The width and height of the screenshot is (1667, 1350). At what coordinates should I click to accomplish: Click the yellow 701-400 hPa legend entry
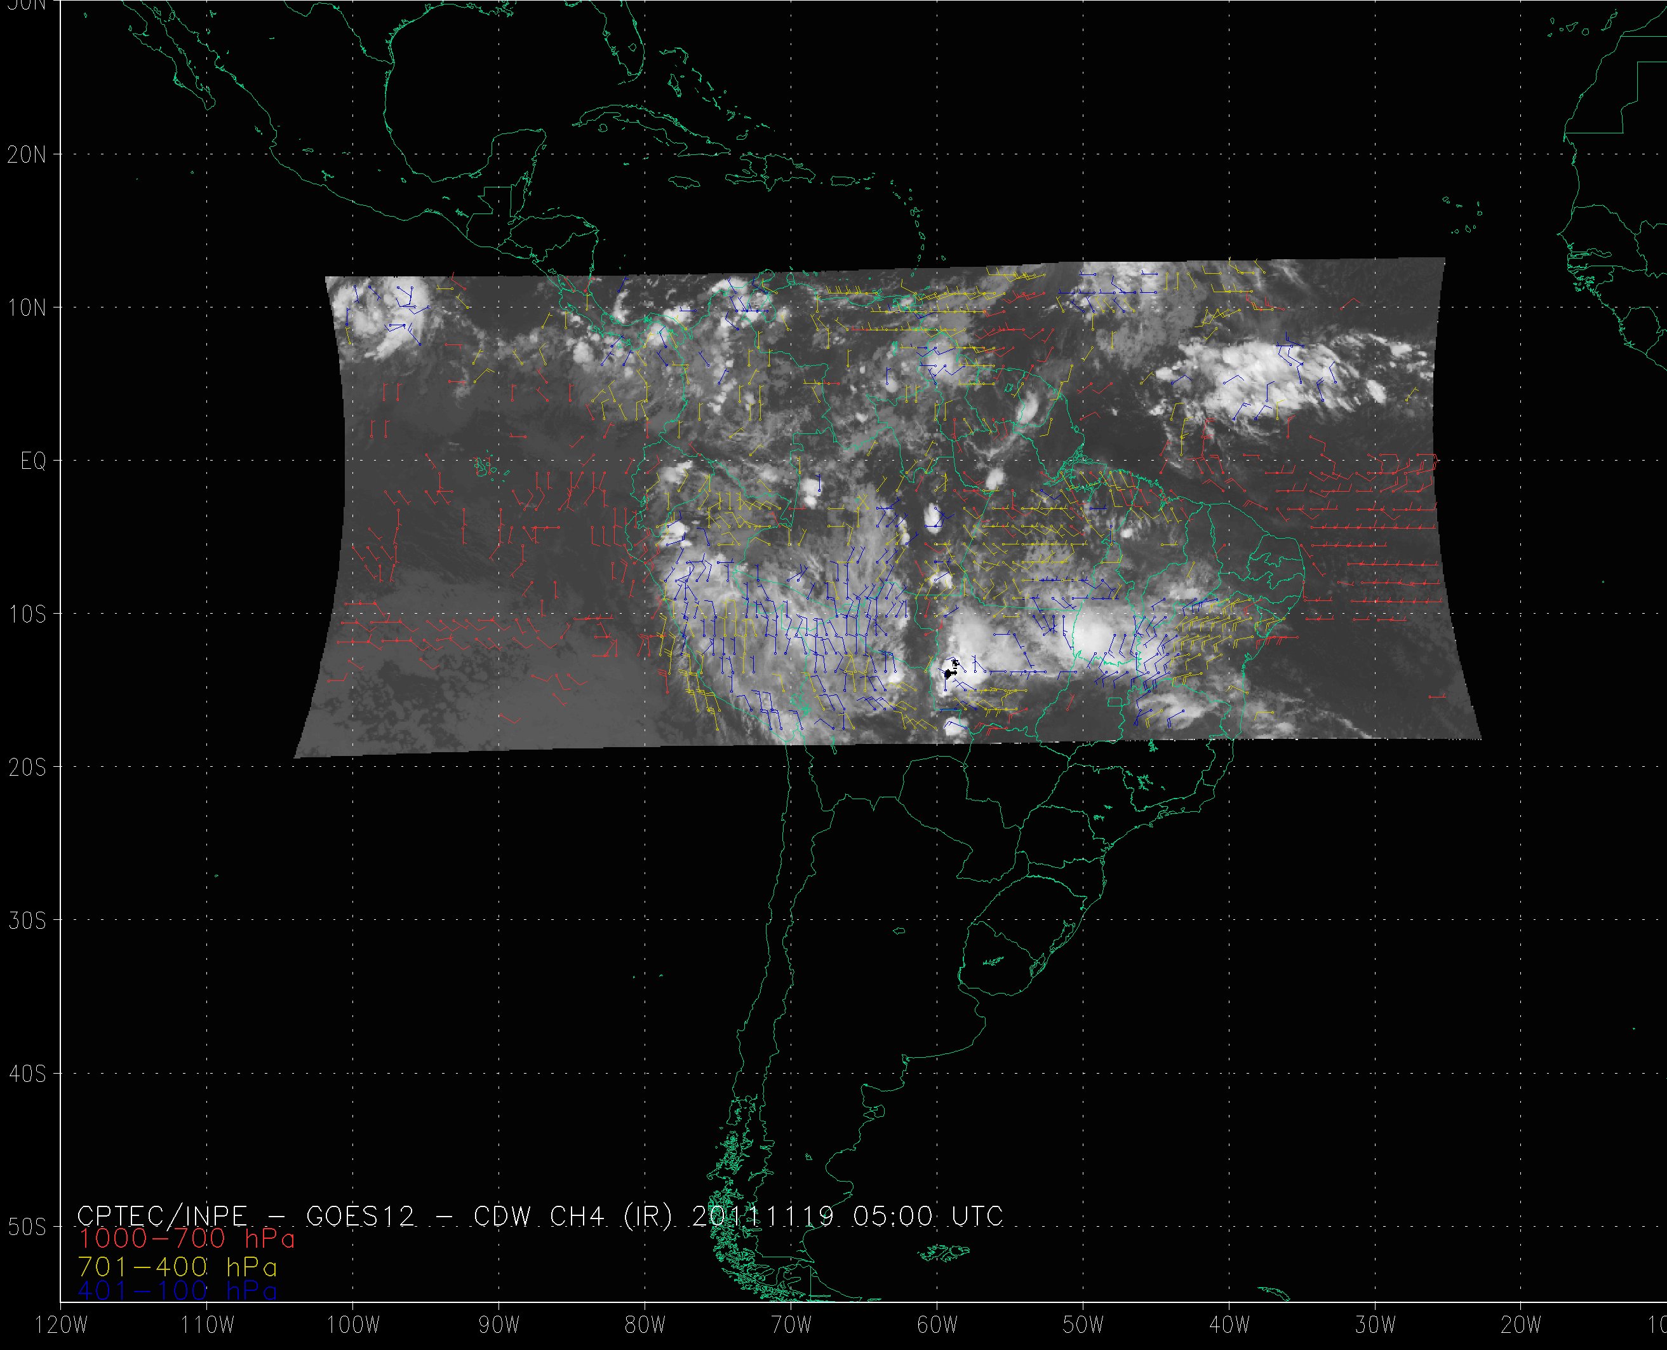click(x=177, y=1267)
